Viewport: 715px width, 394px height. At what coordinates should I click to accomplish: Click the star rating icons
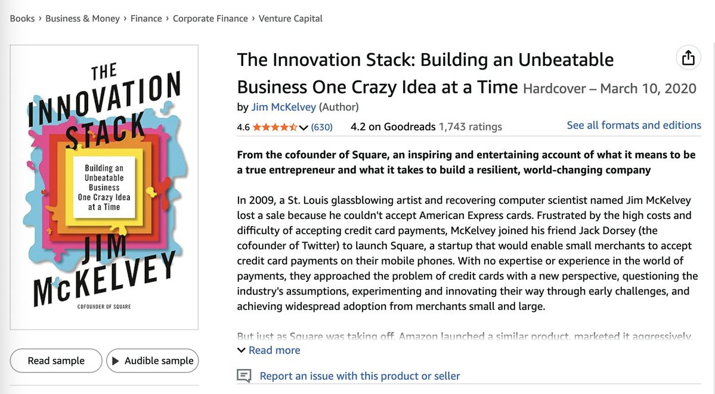click(275, 127)
